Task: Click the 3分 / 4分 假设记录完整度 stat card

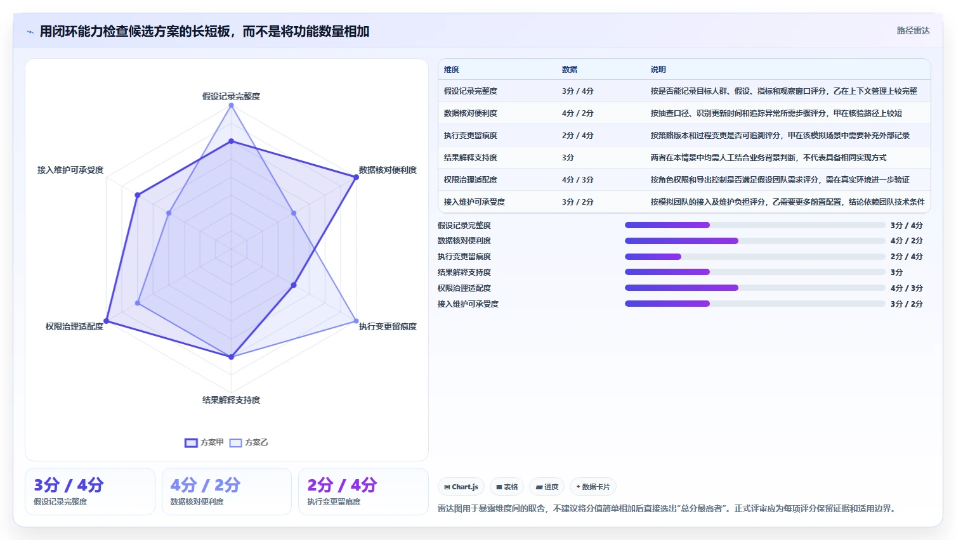Action: pos(90,492)
